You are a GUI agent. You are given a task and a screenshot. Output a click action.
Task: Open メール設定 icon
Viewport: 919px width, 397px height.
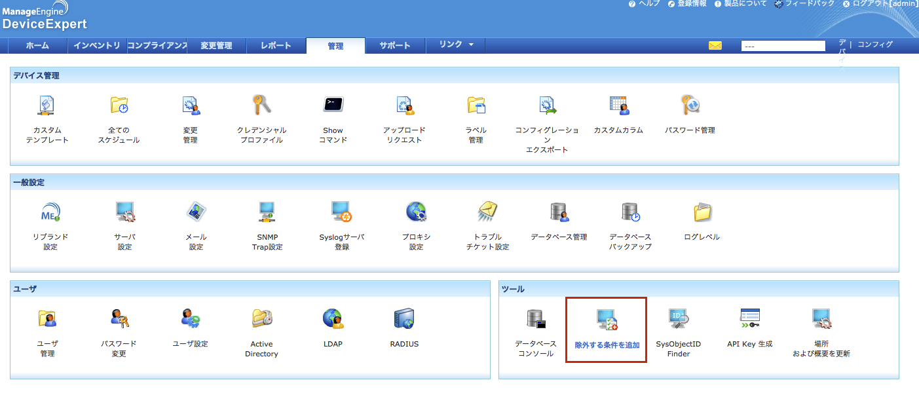(197, 212)
